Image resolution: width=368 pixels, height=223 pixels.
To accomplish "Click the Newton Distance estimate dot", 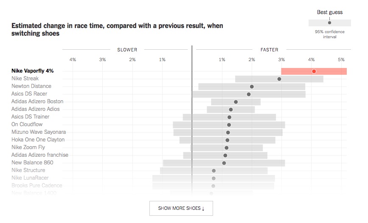I will 252,87.
